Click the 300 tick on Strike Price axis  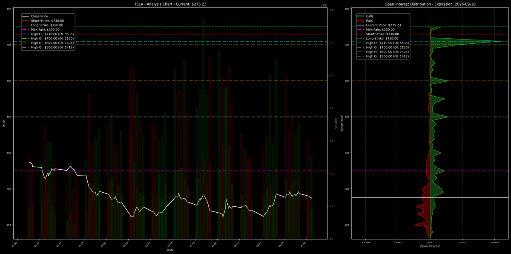(347, 189)
